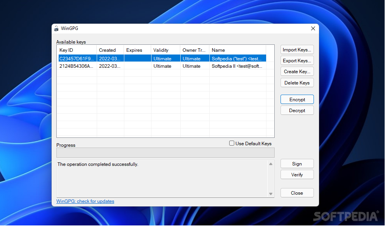Open WinGPG: check for updates link

coord(85,201)
